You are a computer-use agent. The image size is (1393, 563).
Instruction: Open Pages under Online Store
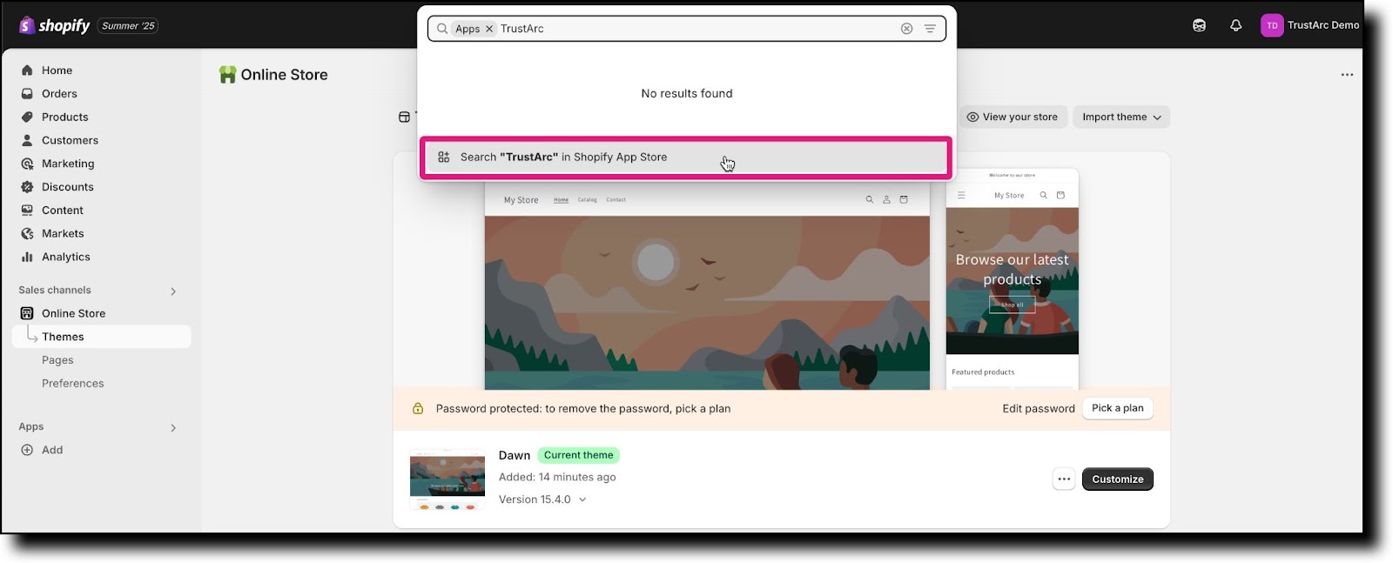57,360
